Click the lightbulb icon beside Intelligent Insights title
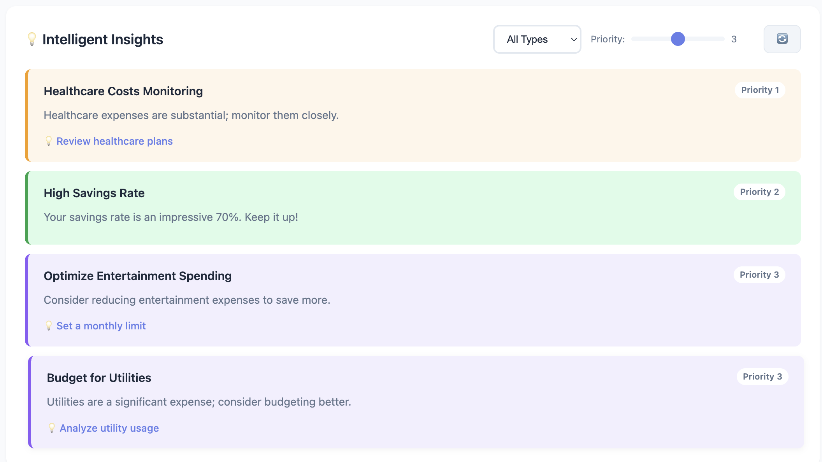This screenshot has width=822, height=462. [x=32, y=39]
